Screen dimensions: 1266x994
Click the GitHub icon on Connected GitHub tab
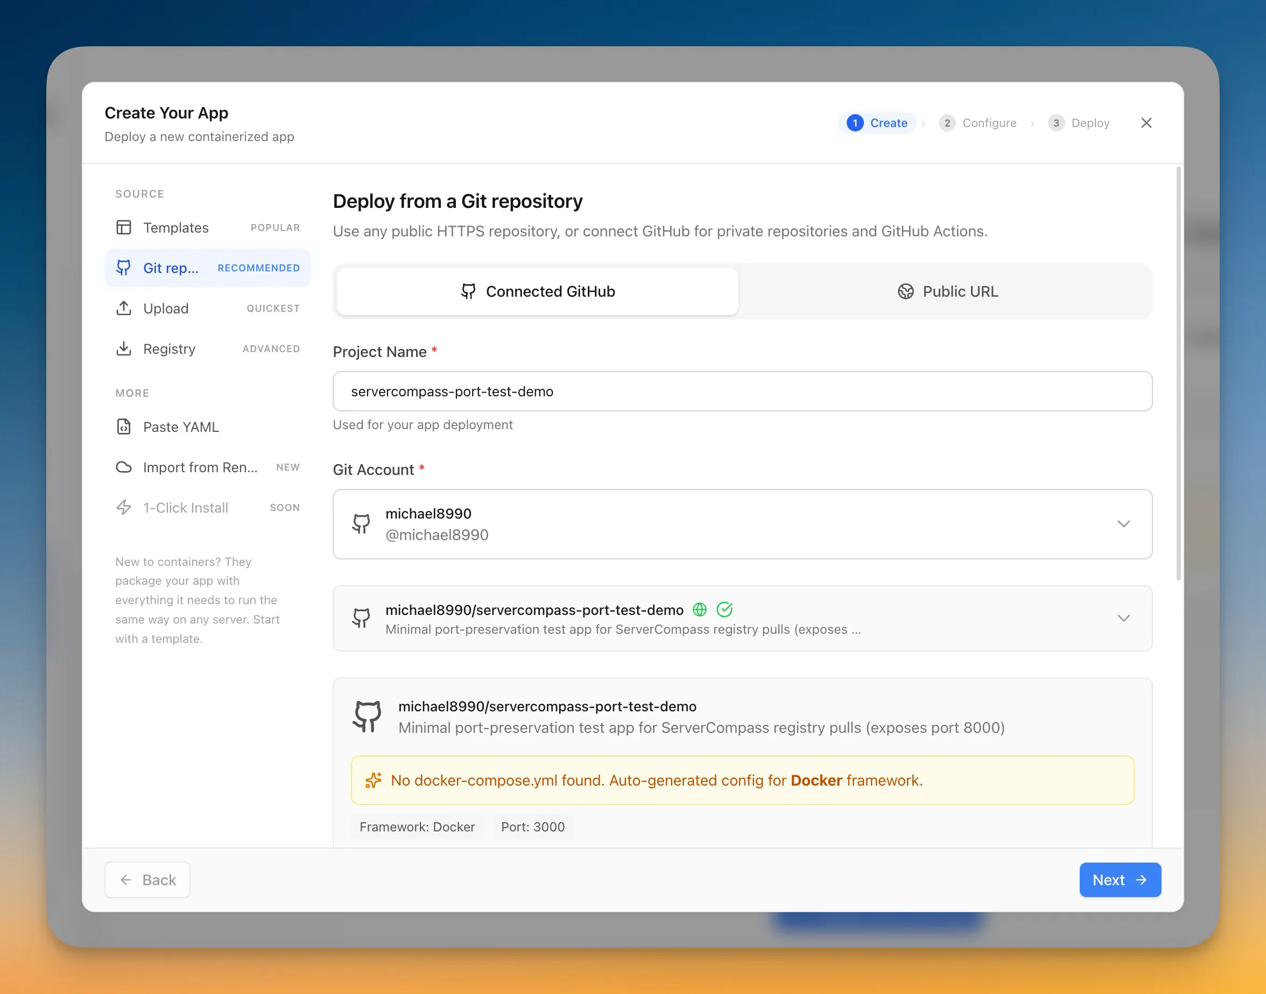tap(468, 291)
